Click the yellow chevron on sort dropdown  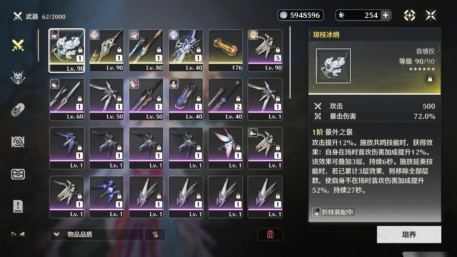(56, 235)
